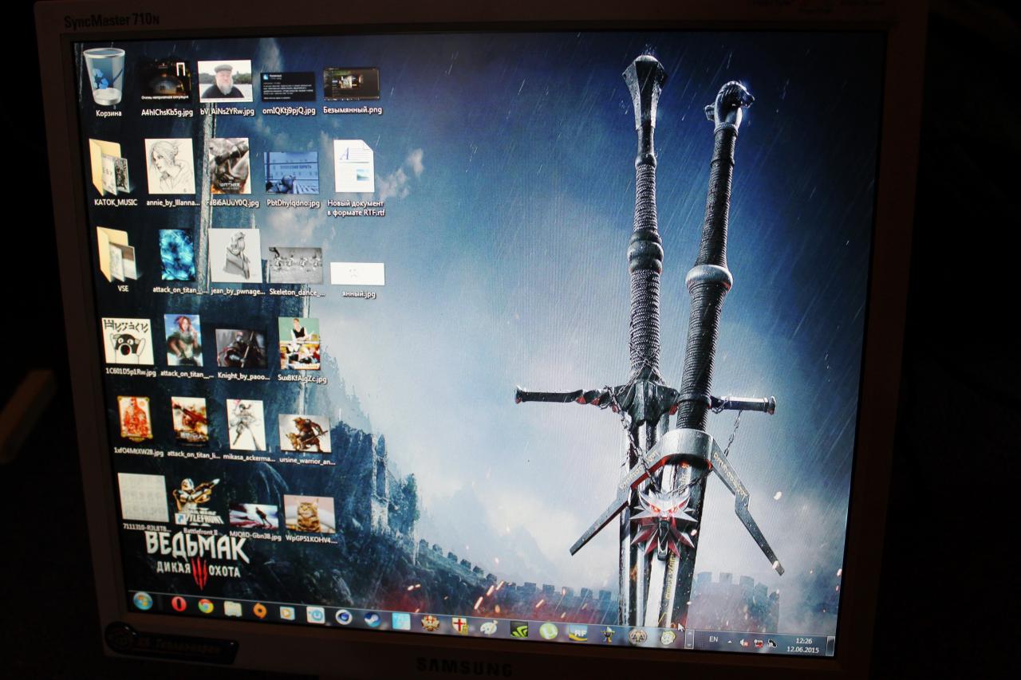1021x680 pixels.
Task: Launch uTorrent from the taskbar
Action: pyautogui.click(x=548, y=631)
